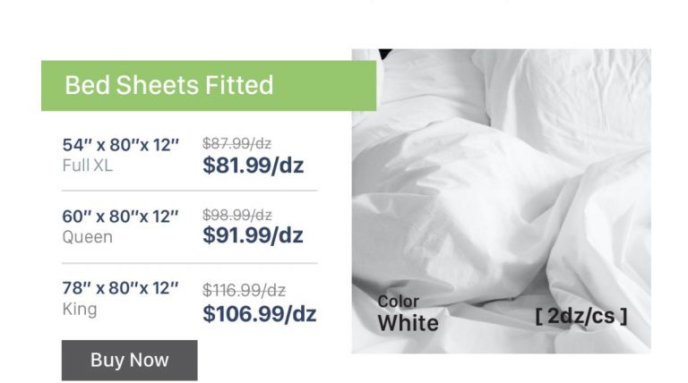
Task: Select the $81.99/dz sale price
Action: (x=253, y=166)
